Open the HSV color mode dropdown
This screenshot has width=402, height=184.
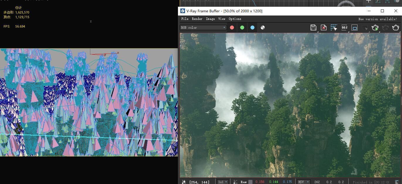(x=303, y=182)
